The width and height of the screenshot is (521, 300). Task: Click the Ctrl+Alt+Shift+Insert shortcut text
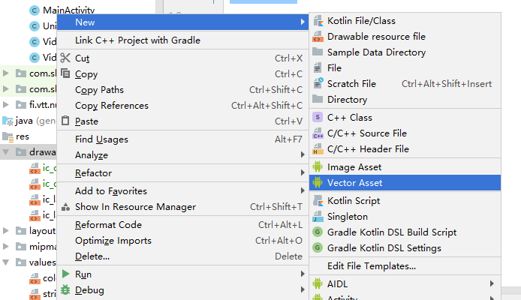[447, 84]
